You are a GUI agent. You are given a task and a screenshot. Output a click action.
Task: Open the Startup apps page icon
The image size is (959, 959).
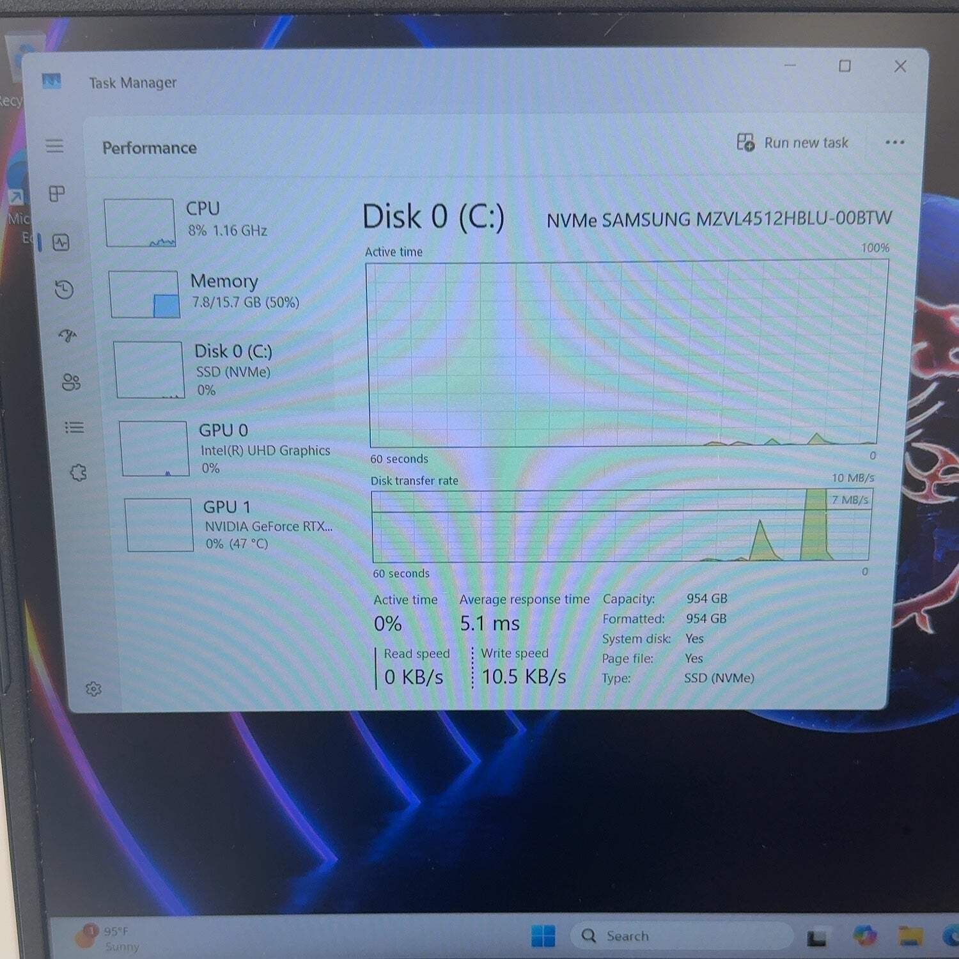(x=68, y=335)
